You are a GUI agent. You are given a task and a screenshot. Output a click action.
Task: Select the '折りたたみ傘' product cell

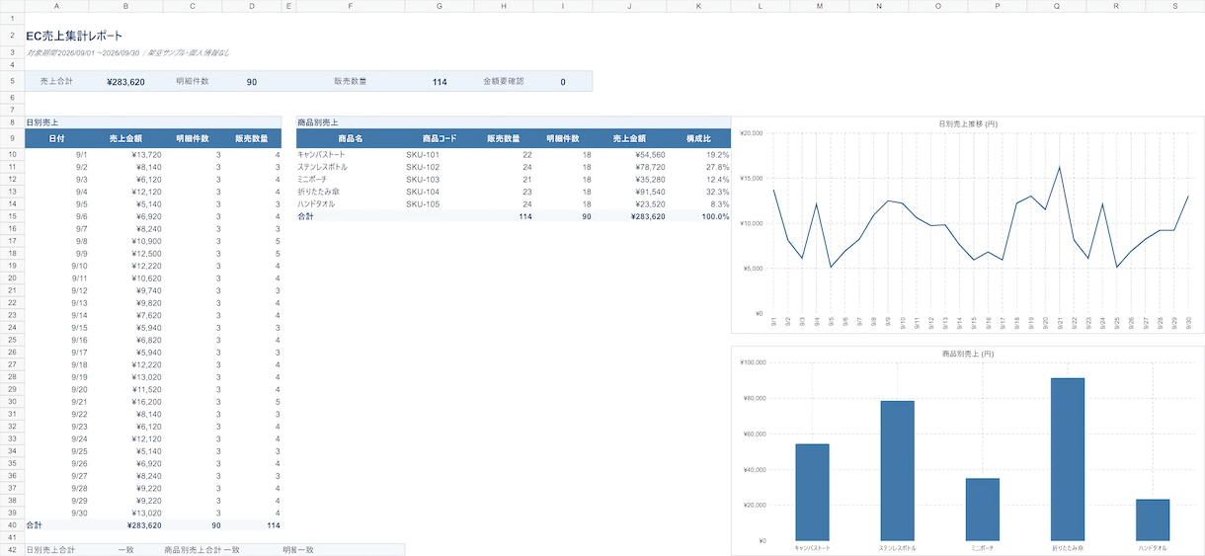click(x=351, y=192)
